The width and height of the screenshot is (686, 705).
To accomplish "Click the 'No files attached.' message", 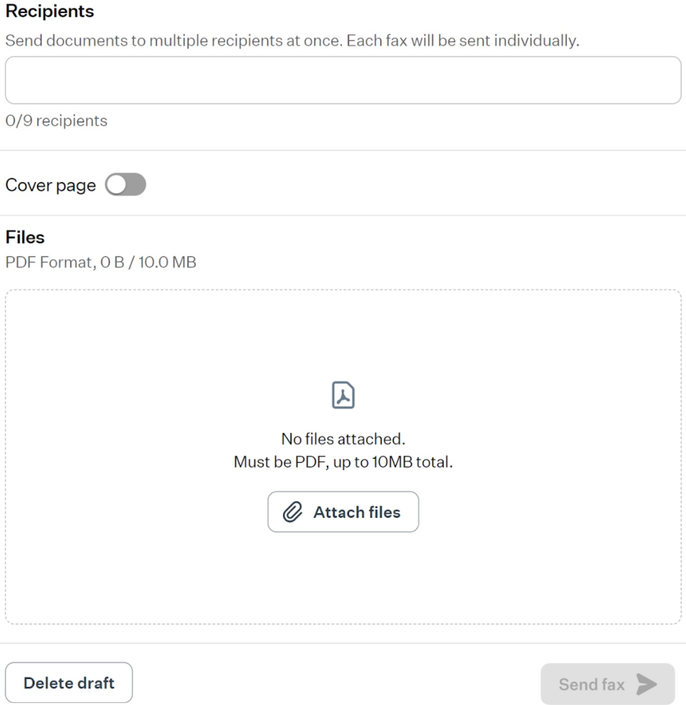I will pyautogui.click(x=343, y=439).
